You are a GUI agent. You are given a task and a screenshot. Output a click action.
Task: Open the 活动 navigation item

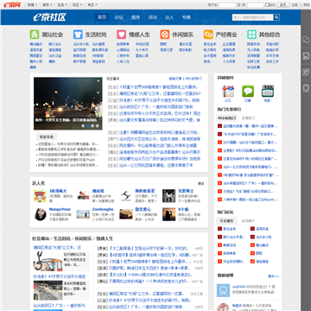[153, 17]
